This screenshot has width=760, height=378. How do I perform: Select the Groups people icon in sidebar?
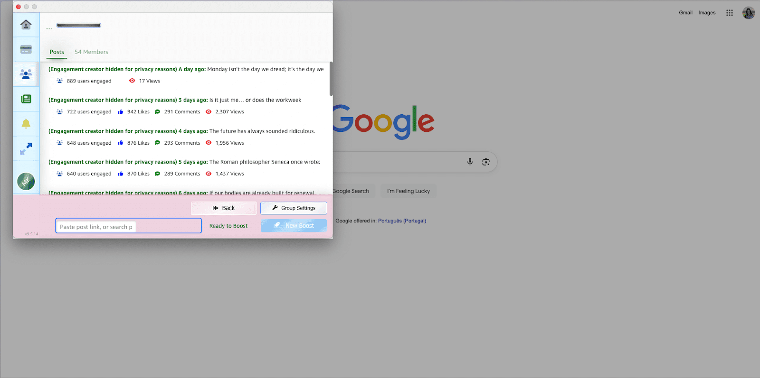(26, 74)
